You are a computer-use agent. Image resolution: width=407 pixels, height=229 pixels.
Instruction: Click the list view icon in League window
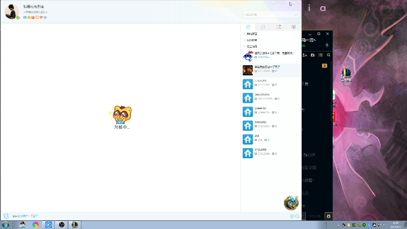point(321,55)
